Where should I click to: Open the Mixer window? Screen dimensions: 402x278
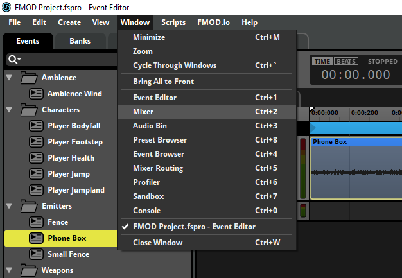207,112
